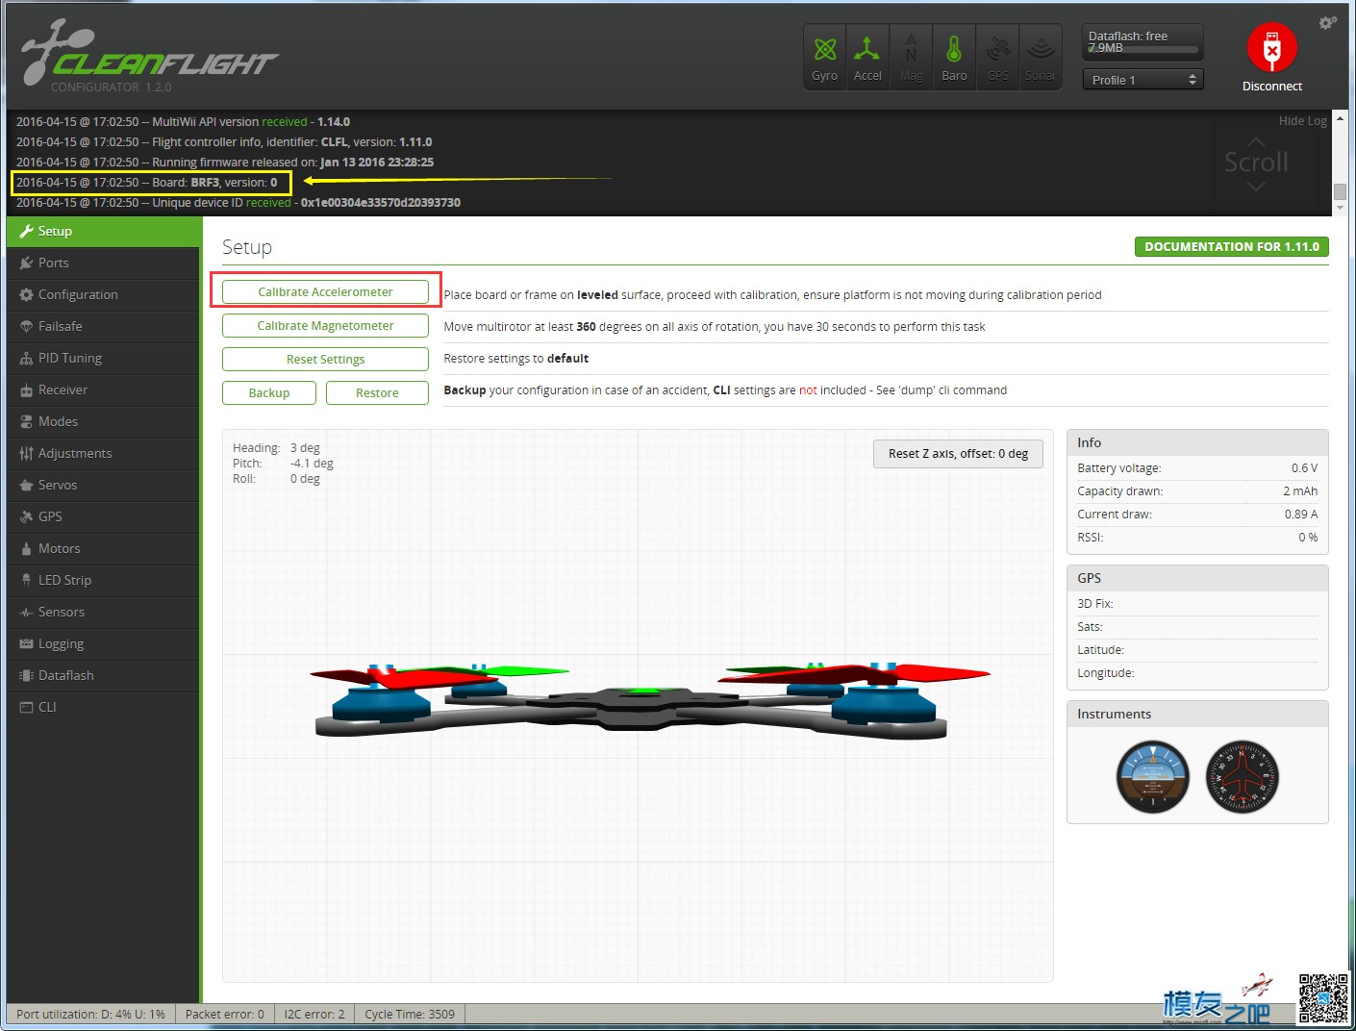1356x1031 pixels.
Task: Click the Sonar sensor icon
Action: [x=1041, y=58]
